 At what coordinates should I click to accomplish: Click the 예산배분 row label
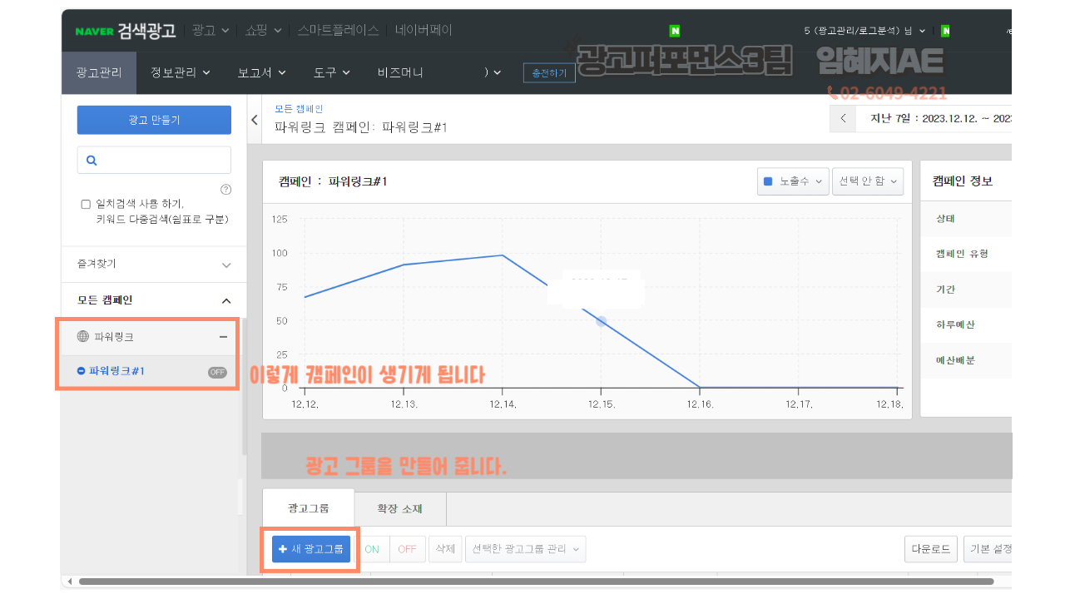955,361
